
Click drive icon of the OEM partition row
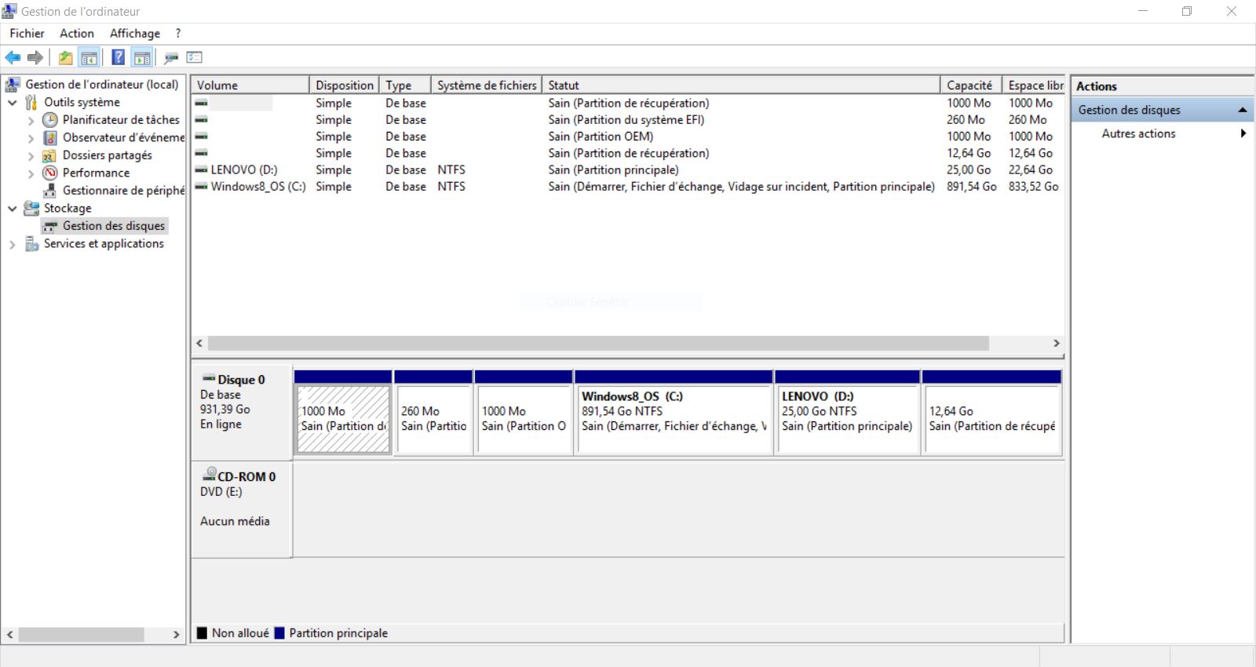point(202,136)
